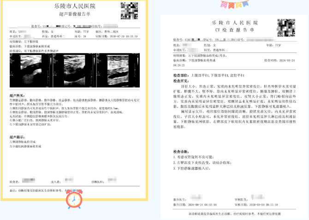Image resolution: width=309 pixels, height=220 pixels.
Task: Click the '审核医生:' label
Action: coord(241,200)
